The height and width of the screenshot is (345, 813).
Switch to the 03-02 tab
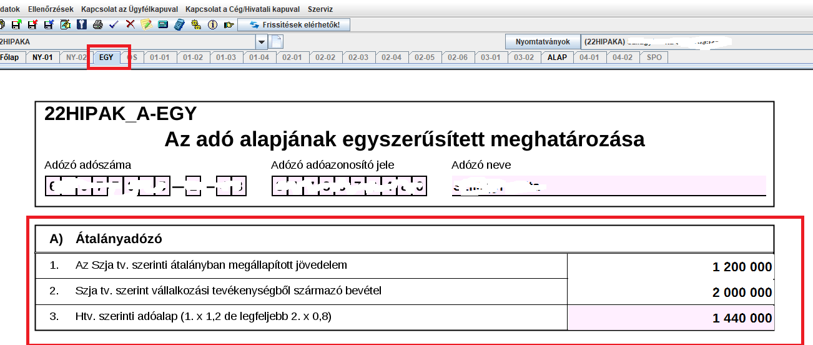tap(524, 57)
